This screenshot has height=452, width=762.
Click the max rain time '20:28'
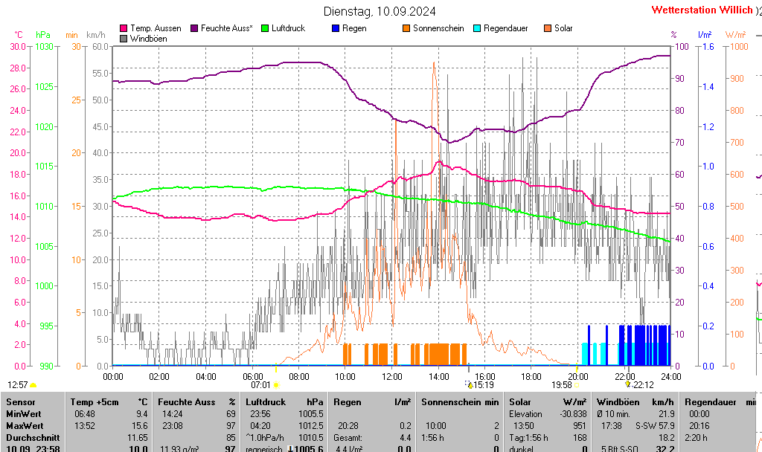(348, 426)
